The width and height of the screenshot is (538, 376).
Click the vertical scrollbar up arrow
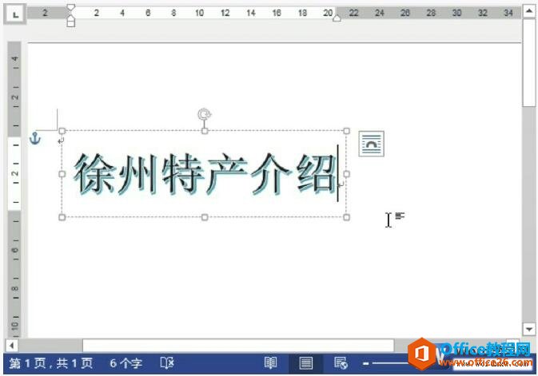point(528,11)
